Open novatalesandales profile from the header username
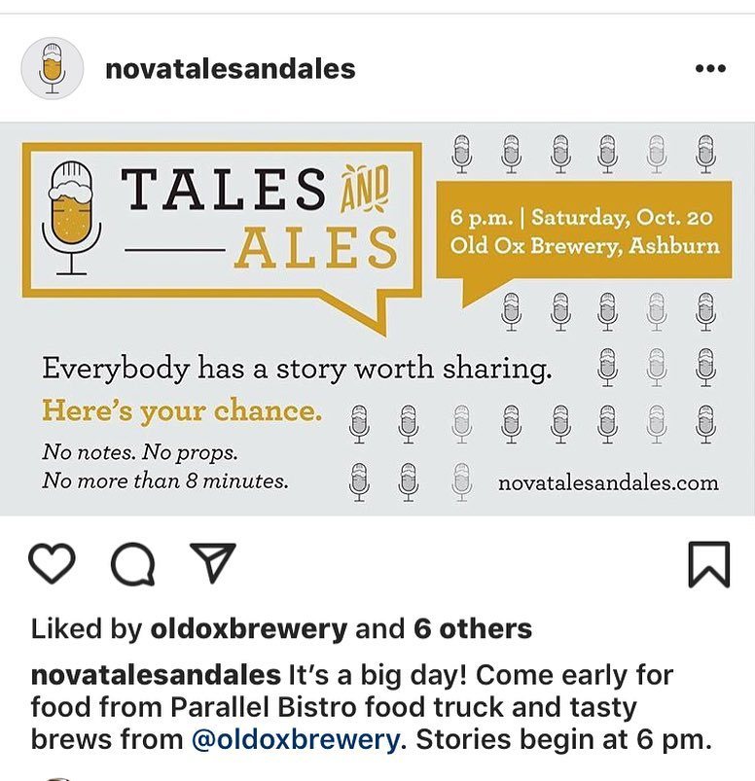This screenshot has width=755, height=781. 230,70
